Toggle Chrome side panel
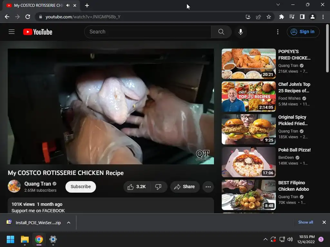Viewport: 330px width, 247px height. click(x=302, y=17)
